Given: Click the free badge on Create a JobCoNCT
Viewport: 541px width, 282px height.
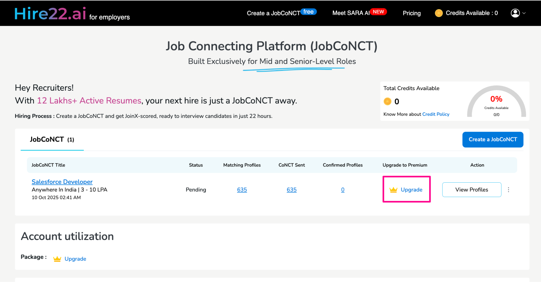Looking at the screenshot, I should pyautogui.click(x=309, y=11).
